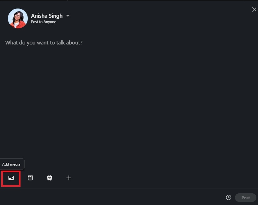Click the clock icon to schedule the post
Screen dimensions: 258x205
pyautogui.click(x=228, y=197)
